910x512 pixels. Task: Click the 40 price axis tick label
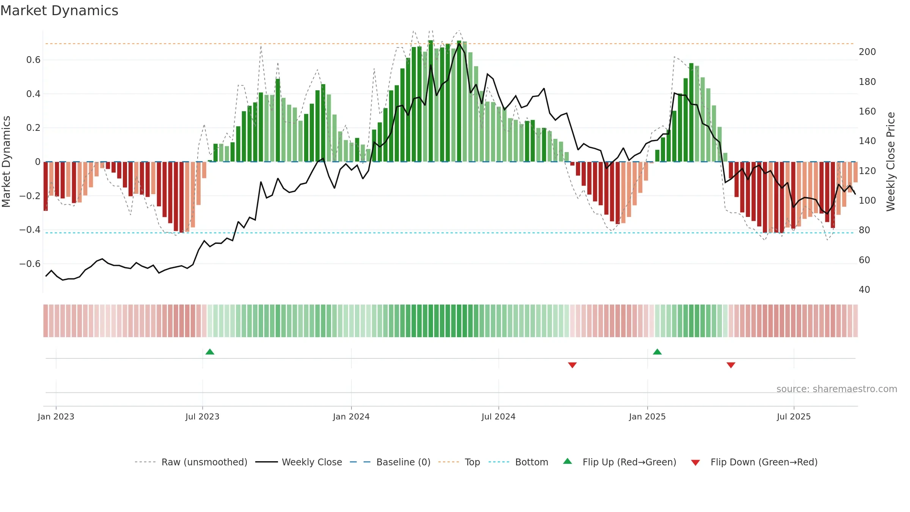[864, 290]
